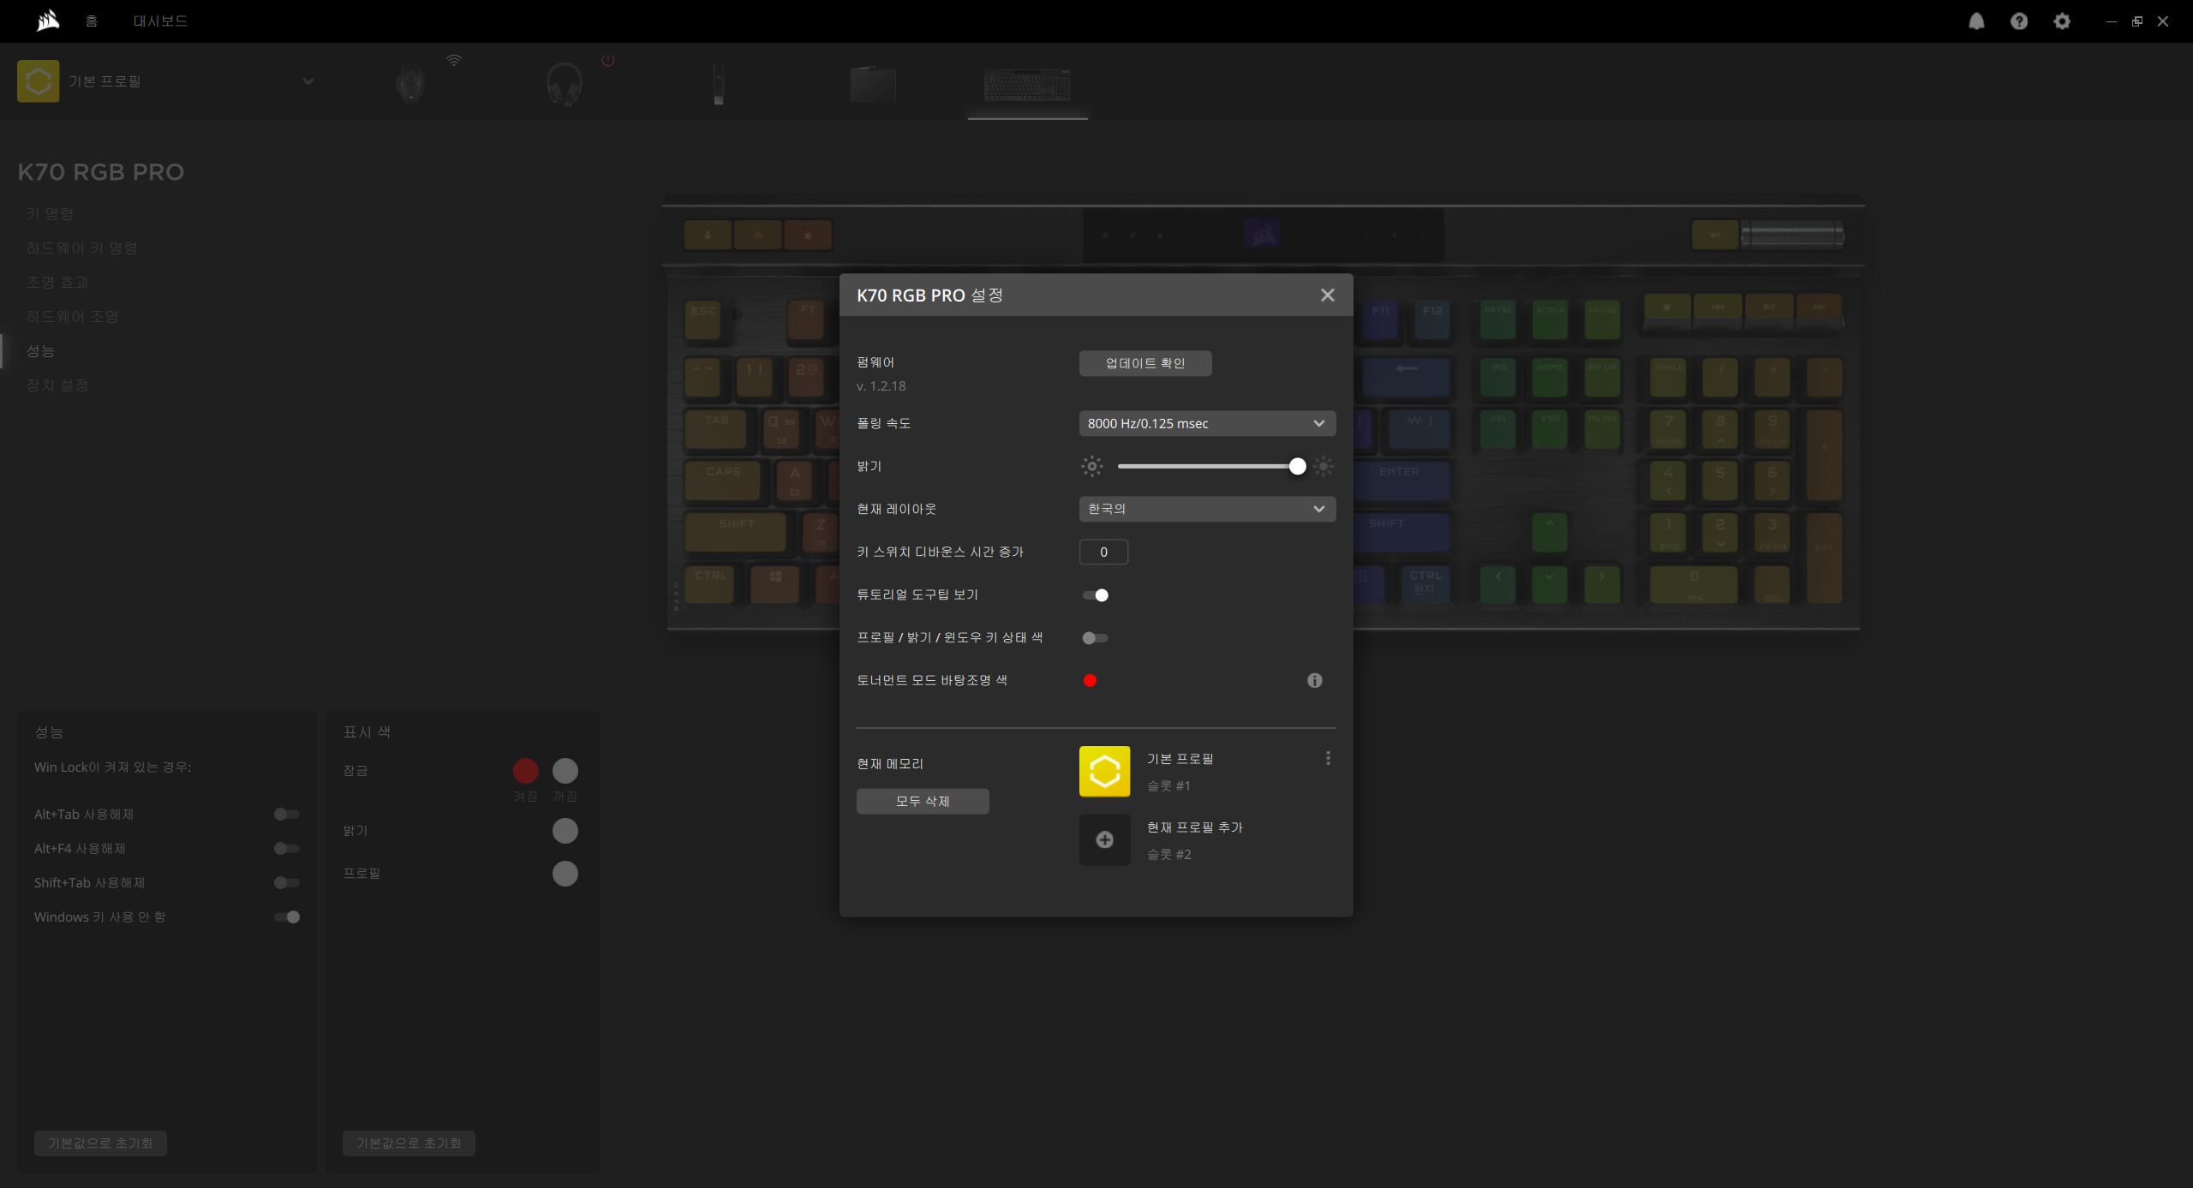Open 성능 sidebar item
The image size is (2193, 1188).
point(40,350)
